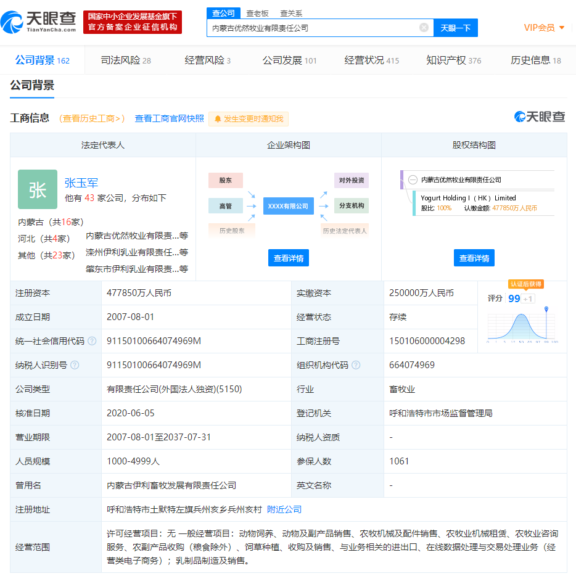Open the 历史信息 tab

click(x=535, y=60)
